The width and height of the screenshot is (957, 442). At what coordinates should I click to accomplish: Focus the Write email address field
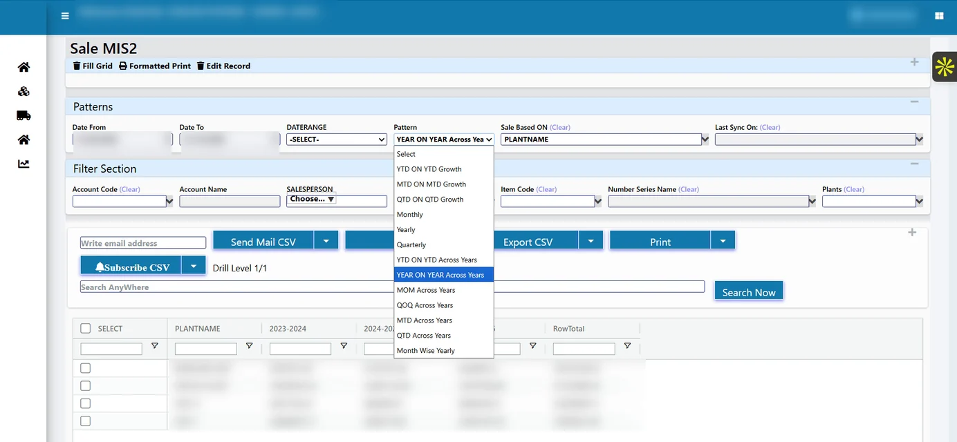[143, 243]
